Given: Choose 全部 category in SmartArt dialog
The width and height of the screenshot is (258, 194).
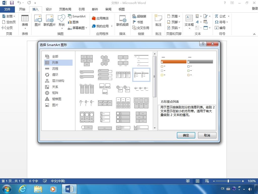Looking at the screenshot, I should [58, 56].
